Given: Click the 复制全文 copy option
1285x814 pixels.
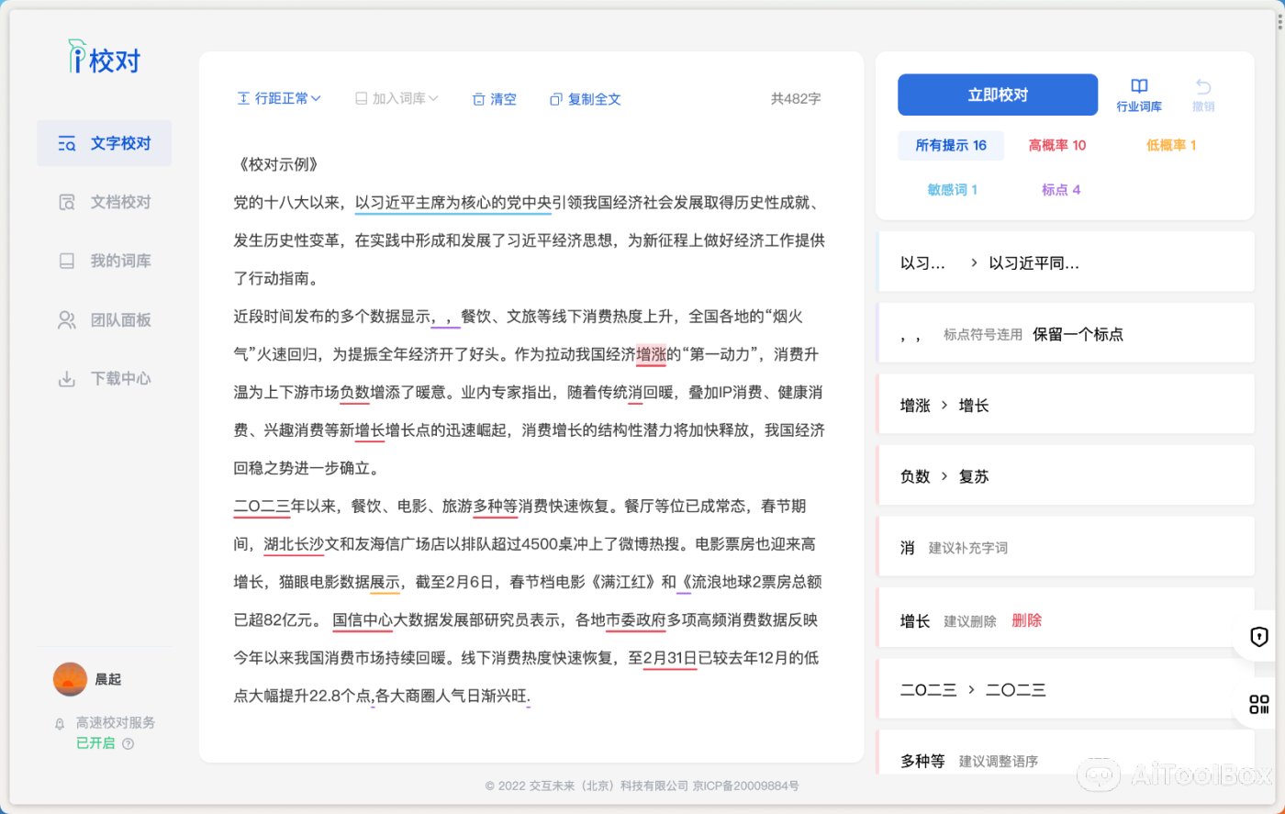Looking at the screenshot, I should pos(585,99).
